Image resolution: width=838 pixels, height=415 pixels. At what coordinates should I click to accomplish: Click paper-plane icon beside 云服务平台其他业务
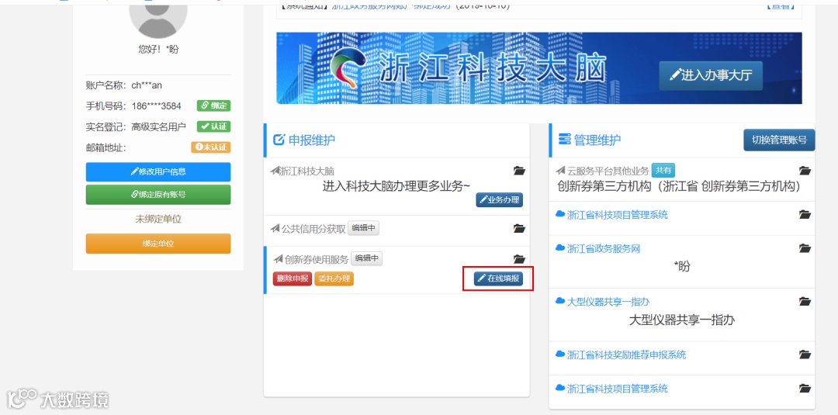[x=561, y=171]
